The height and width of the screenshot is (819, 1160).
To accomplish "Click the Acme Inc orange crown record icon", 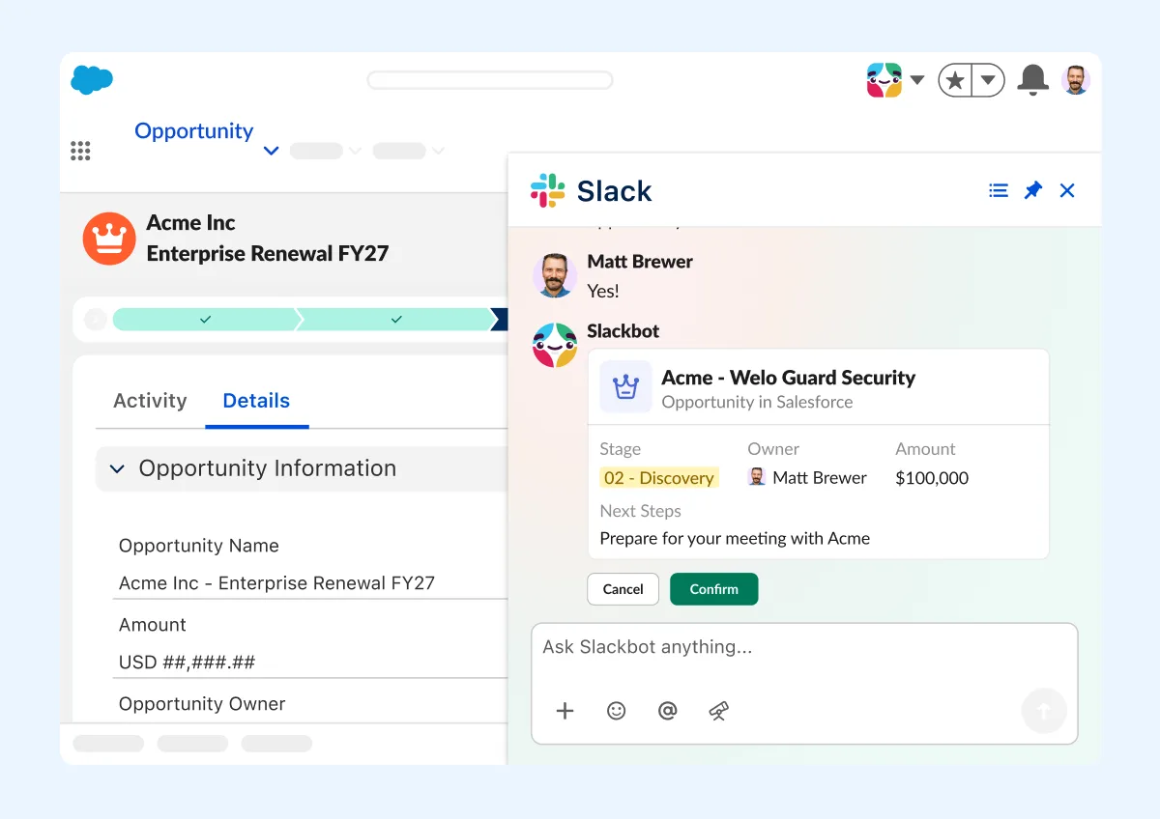I will pos(109,239).
